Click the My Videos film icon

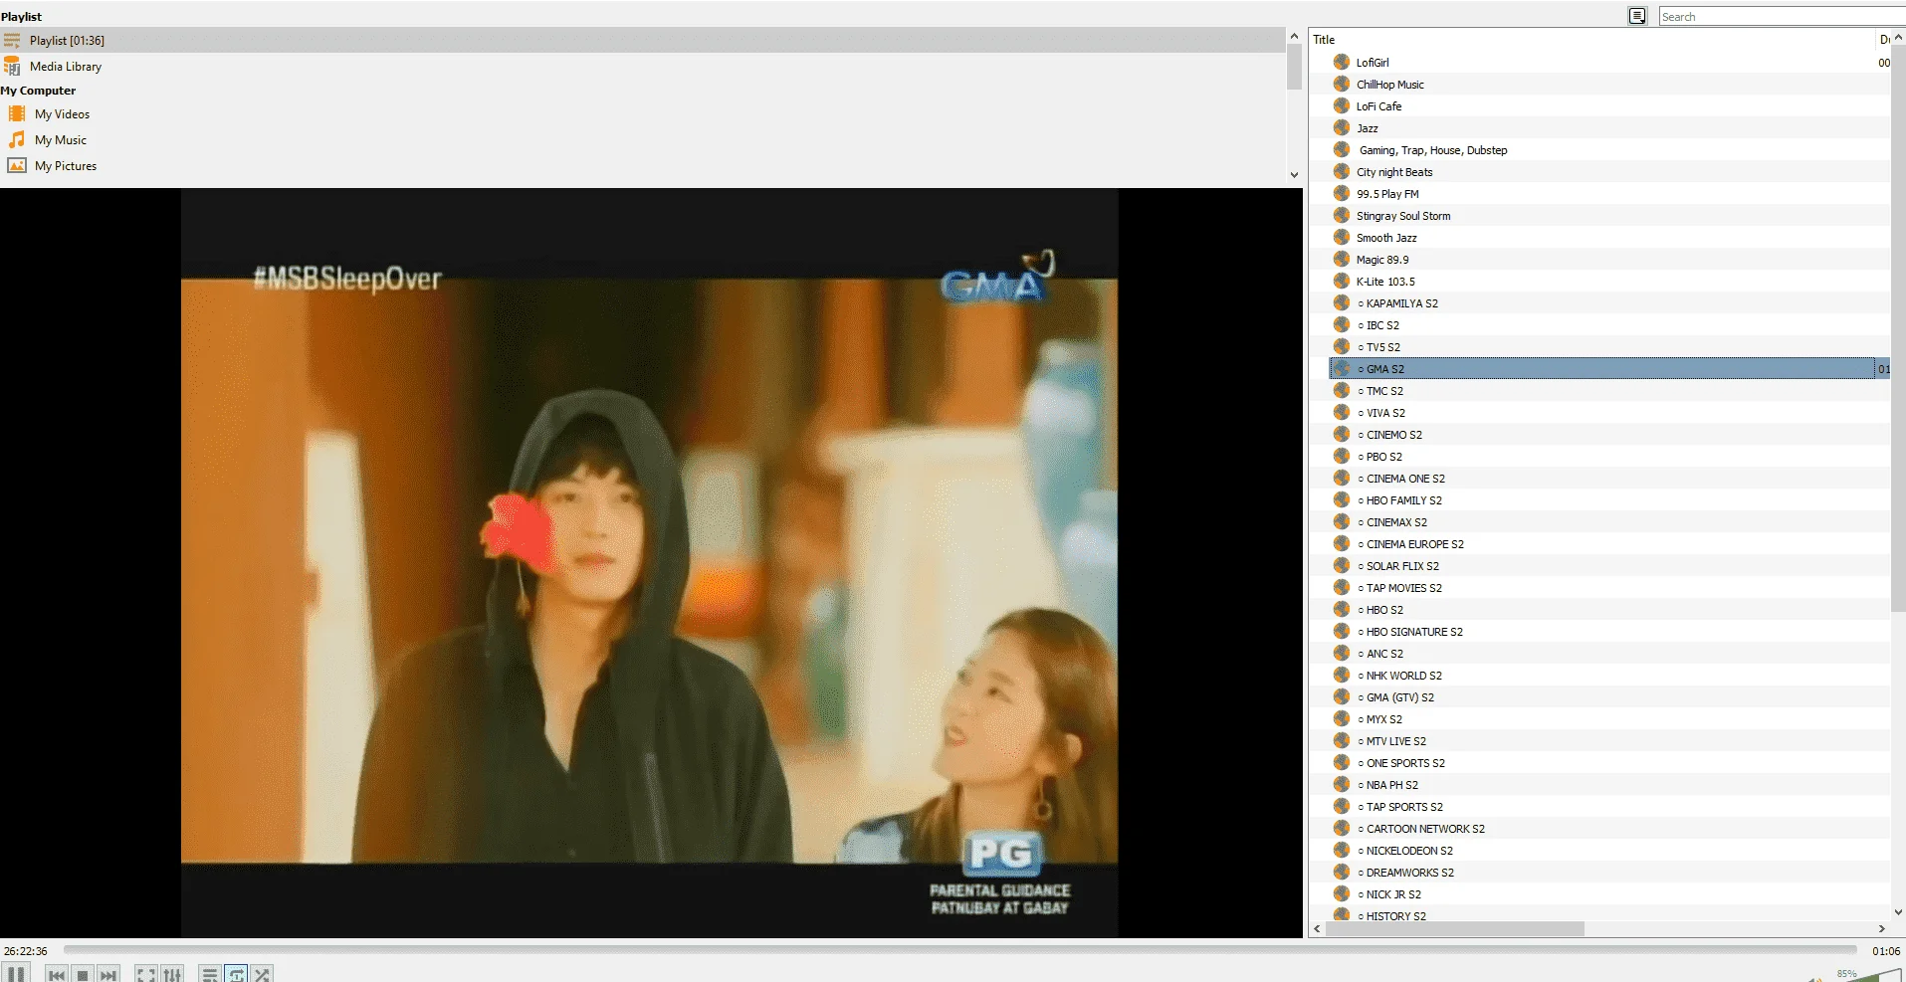pyautogui.click(x=17, y=113)
